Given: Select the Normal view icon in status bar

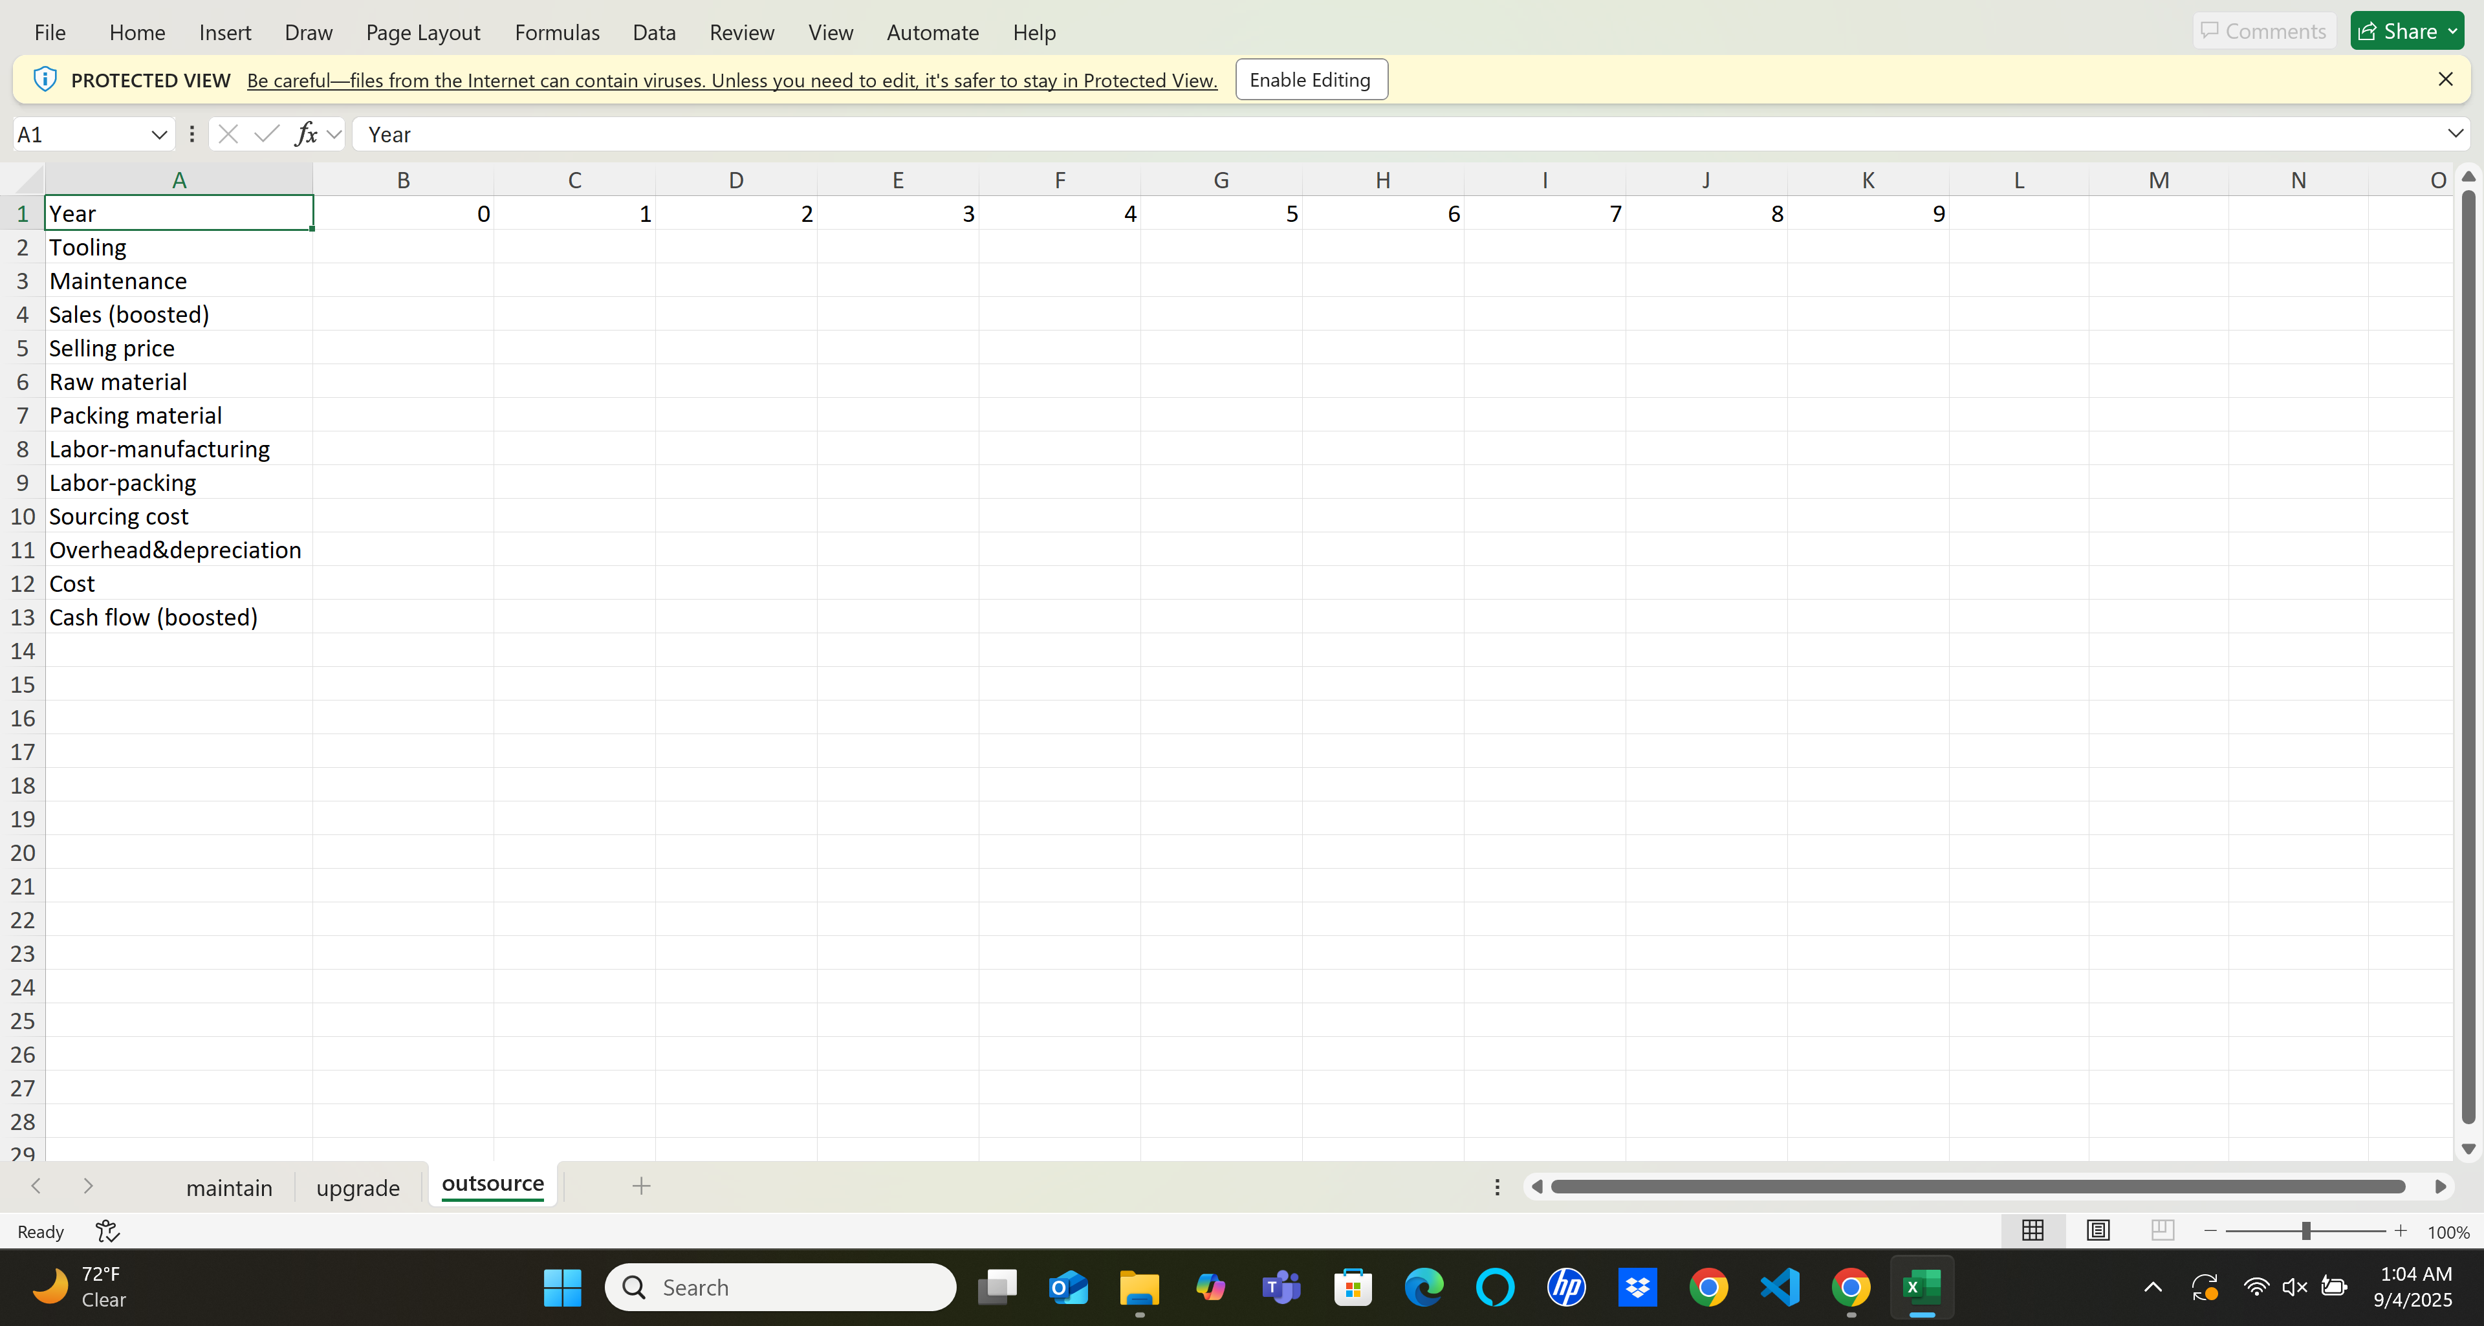Looking at the screenshot, I should click(x=2032, y=1230).
